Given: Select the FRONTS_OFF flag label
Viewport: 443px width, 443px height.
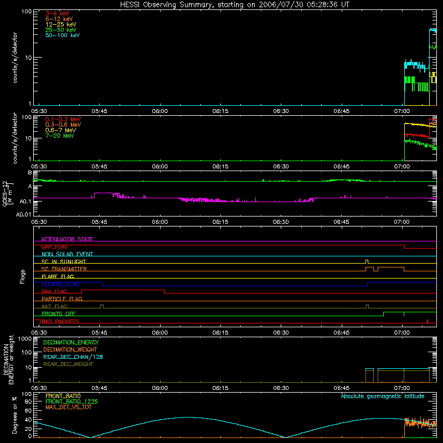Looking at the screenshot, I should pos(59,313).
